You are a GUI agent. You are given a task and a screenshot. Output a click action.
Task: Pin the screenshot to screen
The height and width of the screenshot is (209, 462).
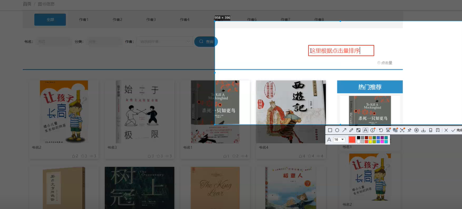409,130
